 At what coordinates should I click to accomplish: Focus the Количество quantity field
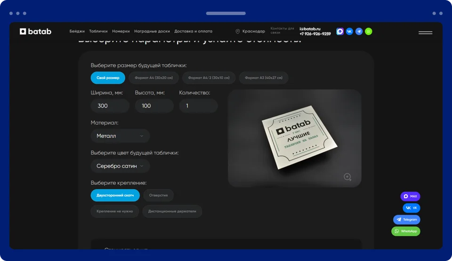pyautogui.click(x=198, y=106)
